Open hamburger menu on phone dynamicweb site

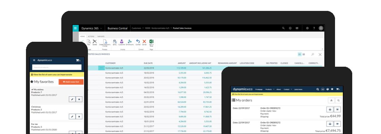(x=34, y=60)
